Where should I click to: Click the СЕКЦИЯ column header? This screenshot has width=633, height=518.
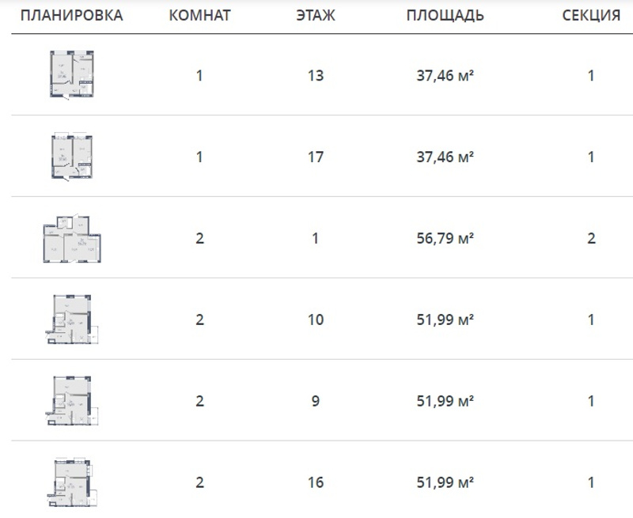point(590,16)
